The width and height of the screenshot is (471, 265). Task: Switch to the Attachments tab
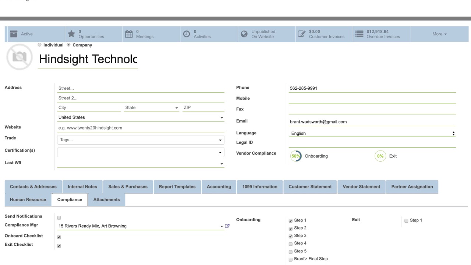coord(107,199)
